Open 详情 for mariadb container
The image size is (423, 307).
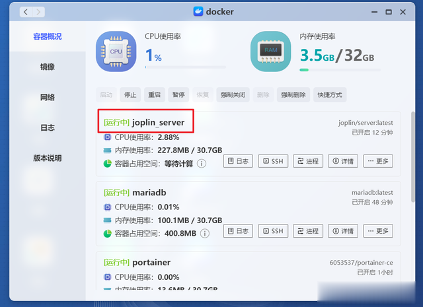click(343, 230)
